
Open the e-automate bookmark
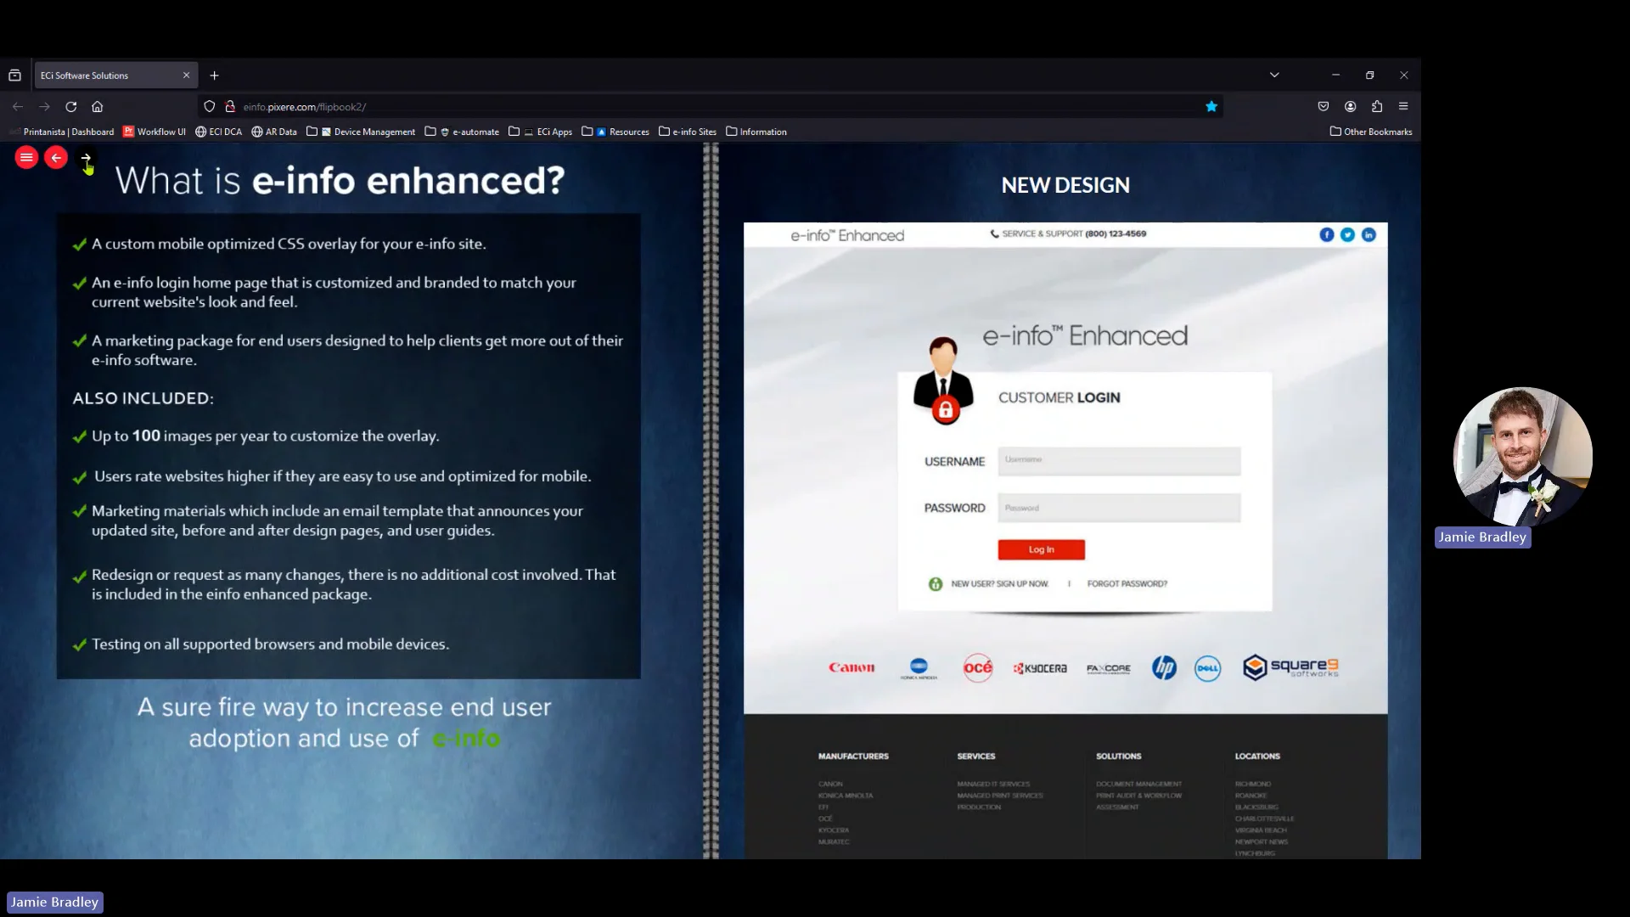pos(469,132)
